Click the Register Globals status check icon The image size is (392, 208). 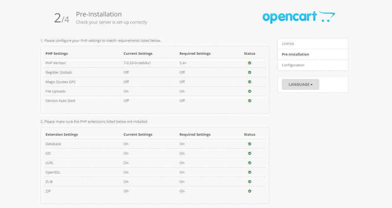[x=249, y=72]
